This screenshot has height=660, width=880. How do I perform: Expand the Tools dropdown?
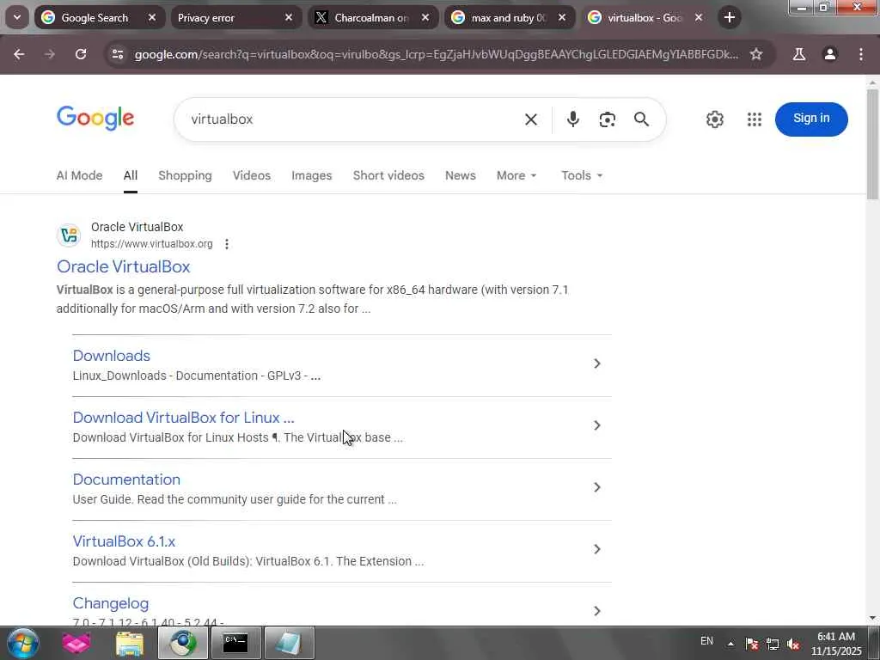tap(582, 175)
